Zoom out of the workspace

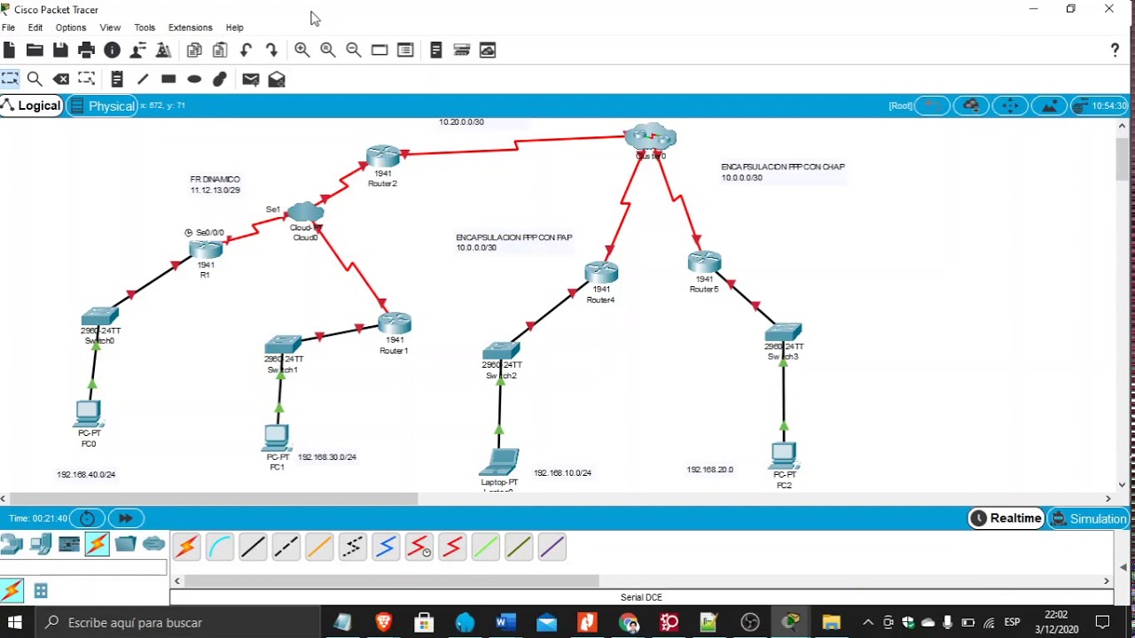click(354, 51)
